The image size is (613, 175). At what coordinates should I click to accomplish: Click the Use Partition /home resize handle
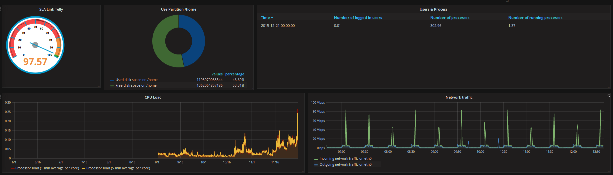click(x=252, y=88)
